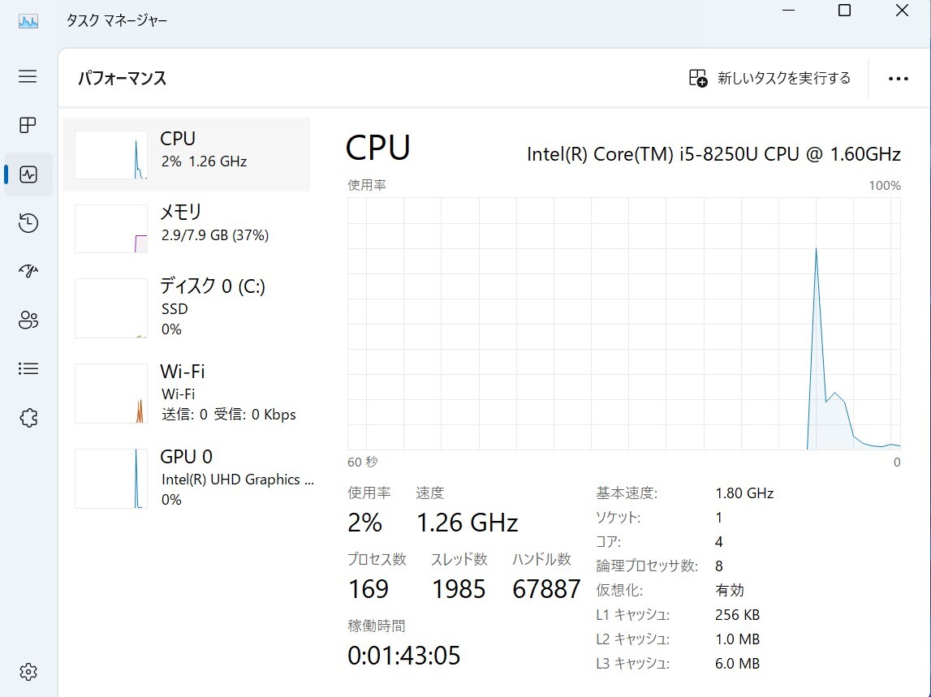Image resolution: width=931 pixels, height=697 pixels.
Task: Open the Details list icon
Action: (x=28, y=368)
